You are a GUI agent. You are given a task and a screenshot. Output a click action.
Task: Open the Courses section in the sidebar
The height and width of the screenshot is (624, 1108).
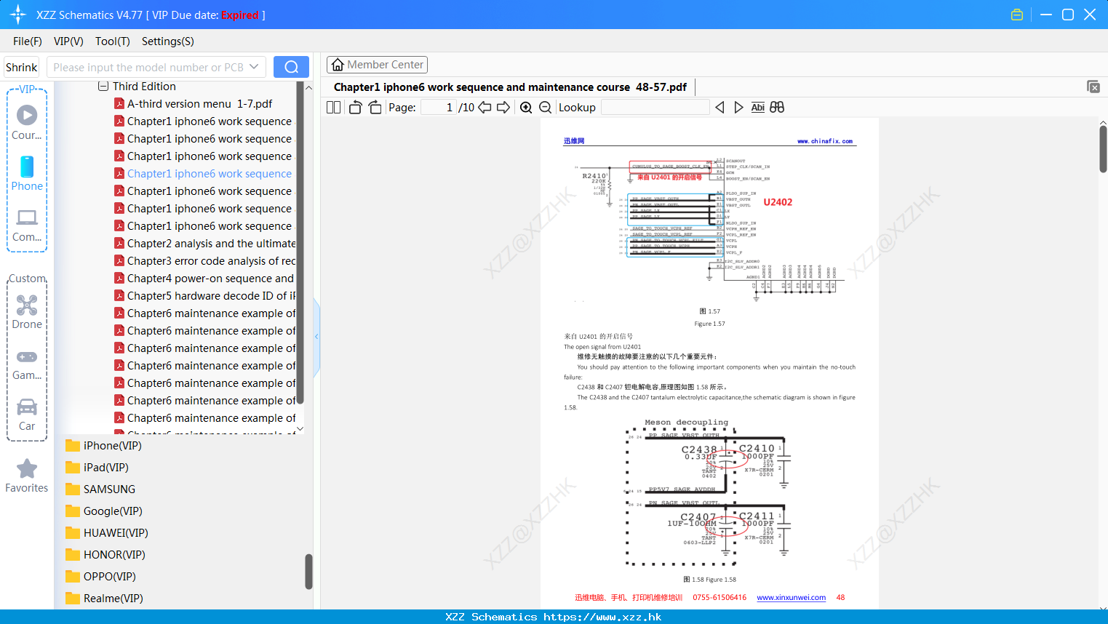pos(27,122)
